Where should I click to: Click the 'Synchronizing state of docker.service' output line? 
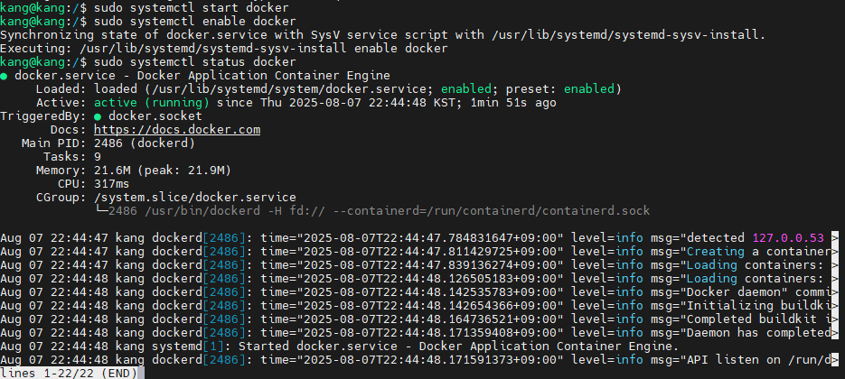[x=382, y=35]
